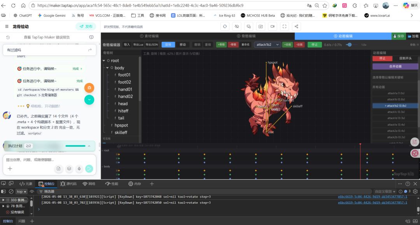The width and height of the screenshot is (420, 225).
Task: Select foot01 in the bone tree
Action: [x=124, y=75]
